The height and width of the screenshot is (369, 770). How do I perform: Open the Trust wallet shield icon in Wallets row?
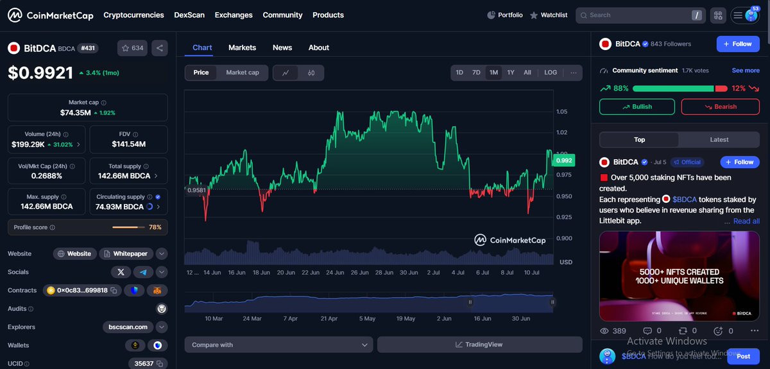[x=157, y=345]
